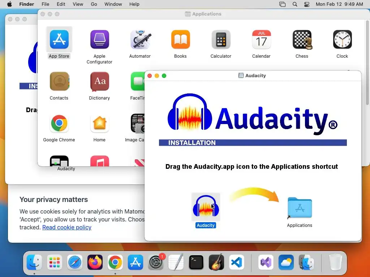Click Google Chrome in the Dock
This screenshot has width=370, height=277.
(x=115, y=262)
